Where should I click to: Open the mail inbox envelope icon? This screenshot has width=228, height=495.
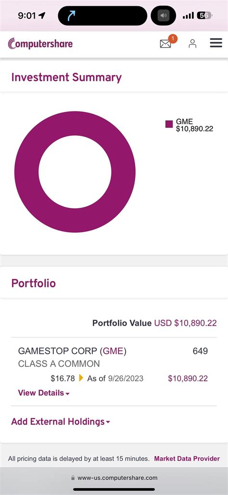[165, 44]
